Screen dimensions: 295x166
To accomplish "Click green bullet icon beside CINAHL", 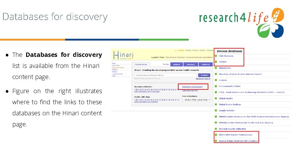I will (x=216, y=62).
